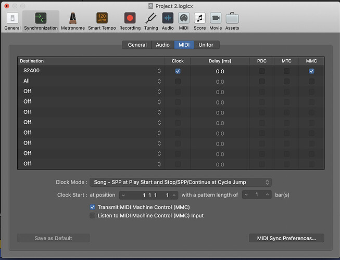Screen dimensions: 340x260
Task: Open Assets settings with the briefcase icon
Action: coord(232,21)
